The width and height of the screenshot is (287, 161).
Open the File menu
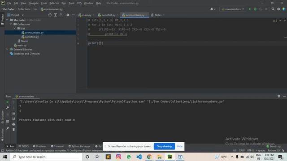click(x=9, y=3)
